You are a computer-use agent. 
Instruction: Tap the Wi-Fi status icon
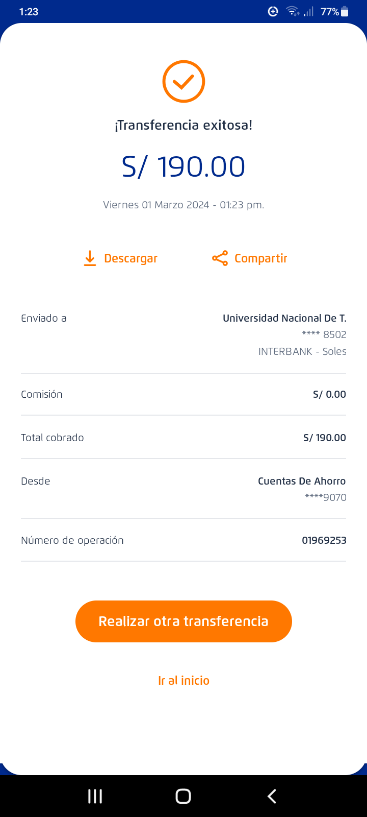point(293,11)
